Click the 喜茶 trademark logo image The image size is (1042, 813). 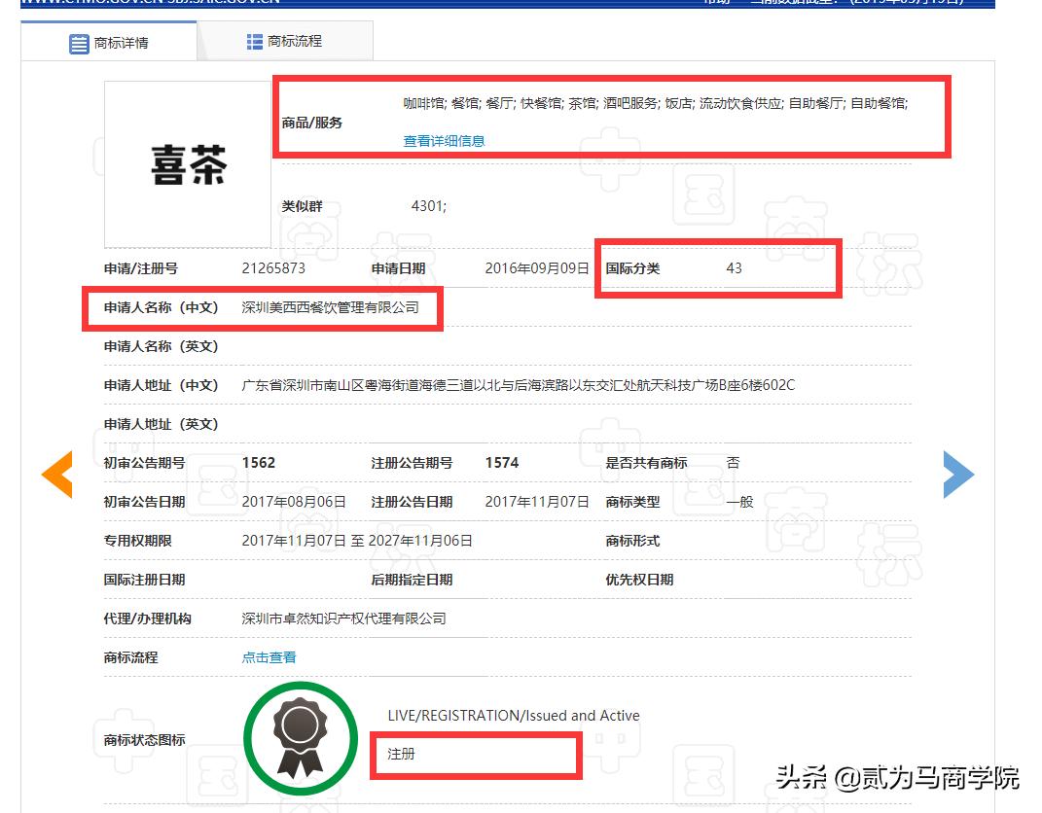click(x=186, y=162)
